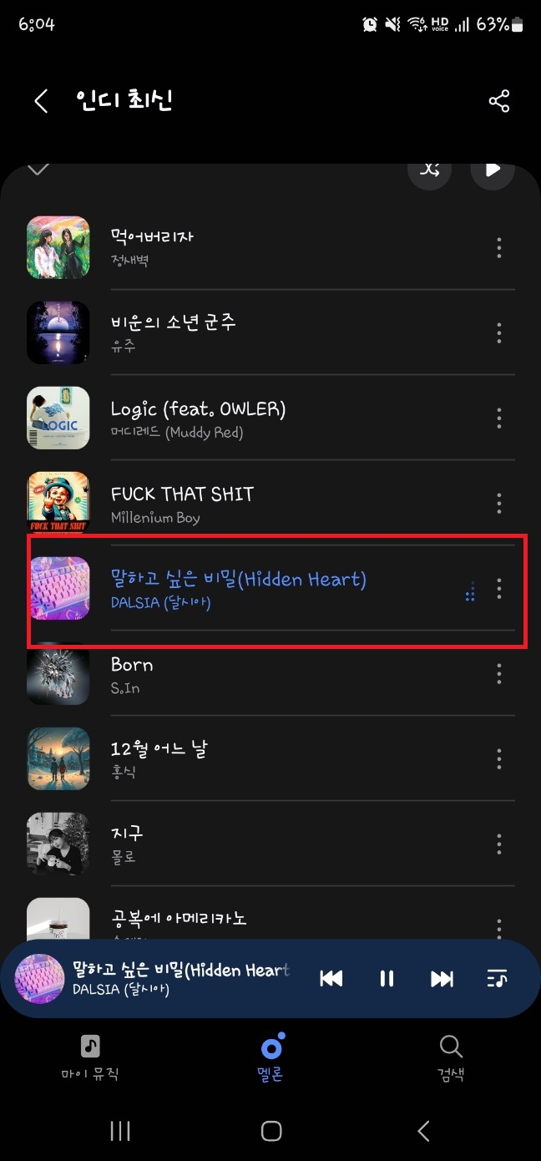Switch to the 검색 tab

pyautogui.click(x=451, y=1057)
